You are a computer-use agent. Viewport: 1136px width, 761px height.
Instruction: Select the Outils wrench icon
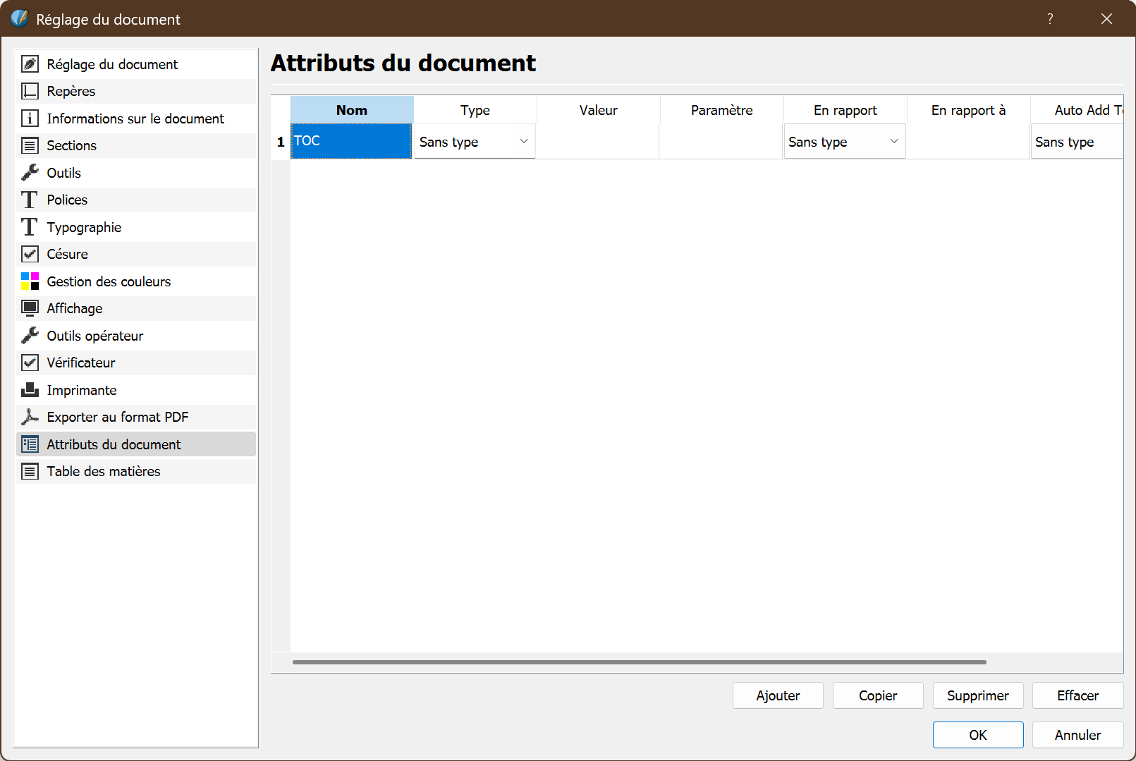point(30,172)
